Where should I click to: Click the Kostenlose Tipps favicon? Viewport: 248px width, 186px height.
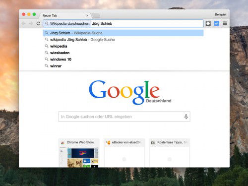click(153, 142)
